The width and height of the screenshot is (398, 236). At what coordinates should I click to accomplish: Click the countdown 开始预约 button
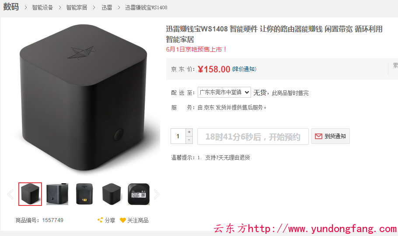pyautogui.click(x=253, y=137)
